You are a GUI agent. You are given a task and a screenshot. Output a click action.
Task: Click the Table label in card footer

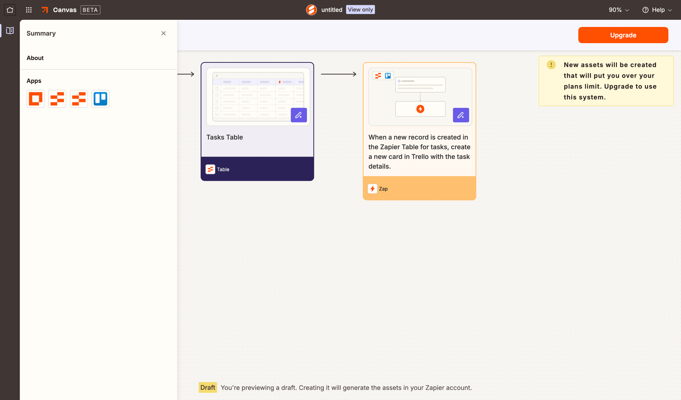223,169
